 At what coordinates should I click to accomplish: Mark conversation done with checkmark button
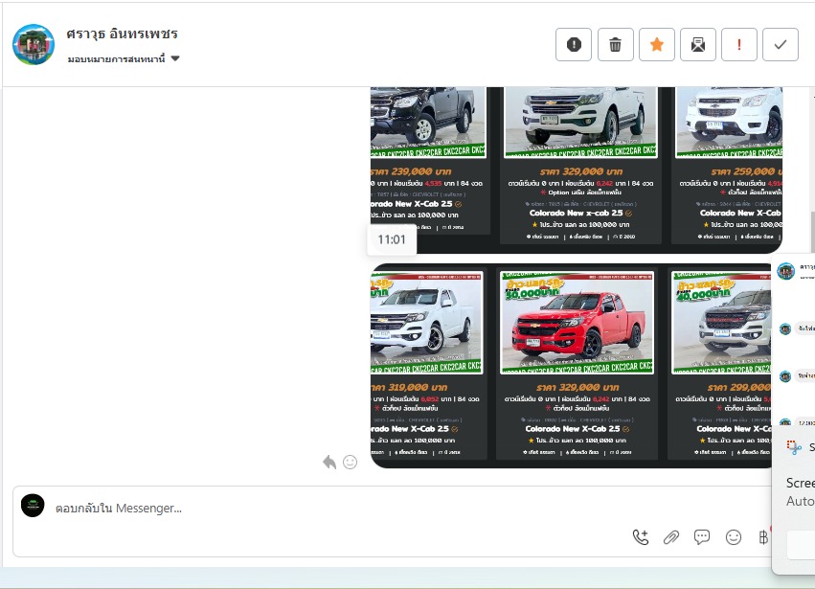[781, 44]
